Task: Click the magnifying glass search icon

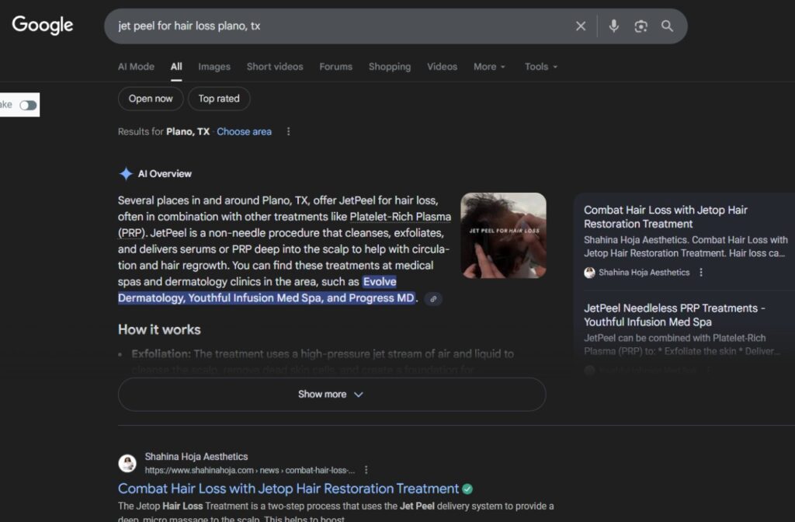Action: (x=667, y=26)
